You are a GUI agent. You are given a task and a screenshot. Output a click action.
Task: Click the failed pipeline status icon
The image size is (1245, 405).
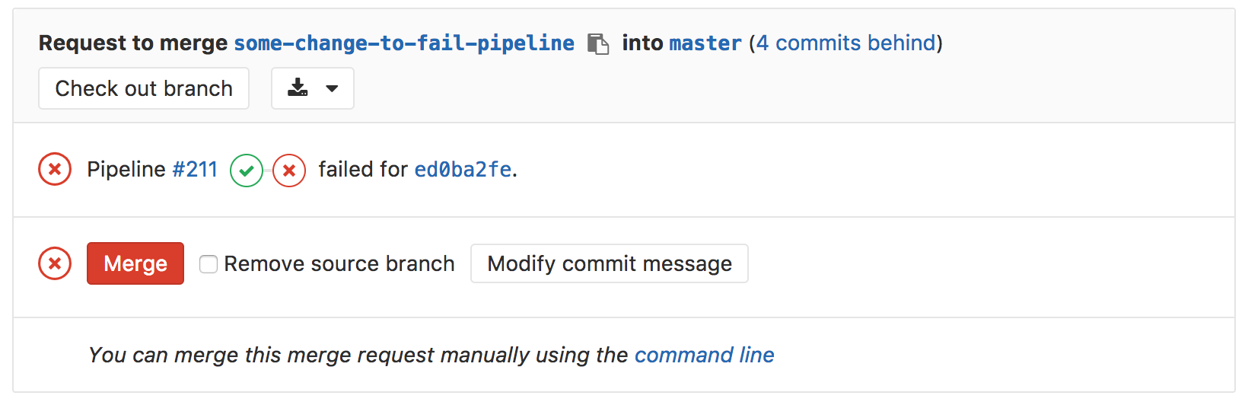click(55, 169)
